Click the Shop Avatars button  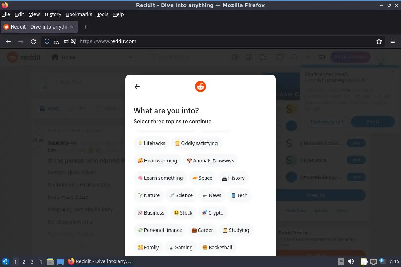pyautogui.click(x=351, y=57)
